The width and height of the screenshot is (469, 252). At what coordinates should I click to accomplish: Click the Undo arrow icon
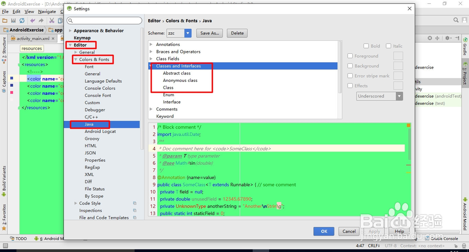pyautogui.click(x=33, y=21)
